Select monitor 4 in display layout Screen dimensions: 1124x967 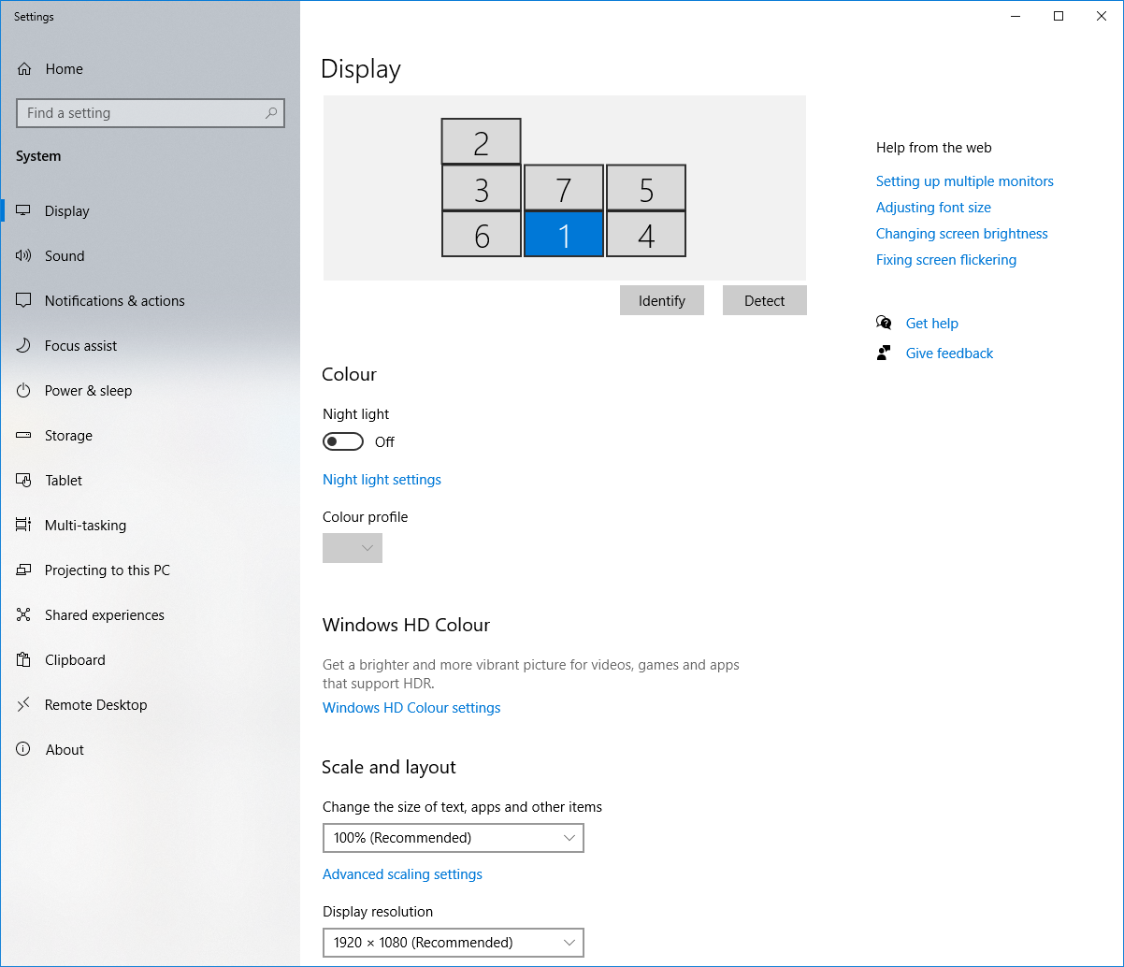[646, 234]
